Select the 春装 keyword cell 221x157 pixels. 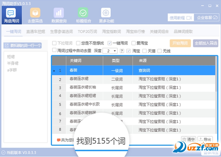tap(84, 70)
